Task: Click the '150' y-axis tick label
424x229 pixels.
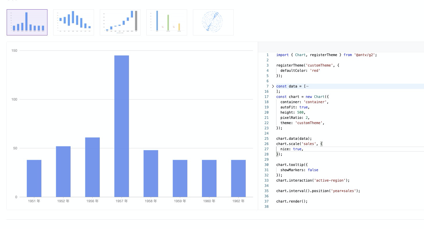Action: [15, 50]
